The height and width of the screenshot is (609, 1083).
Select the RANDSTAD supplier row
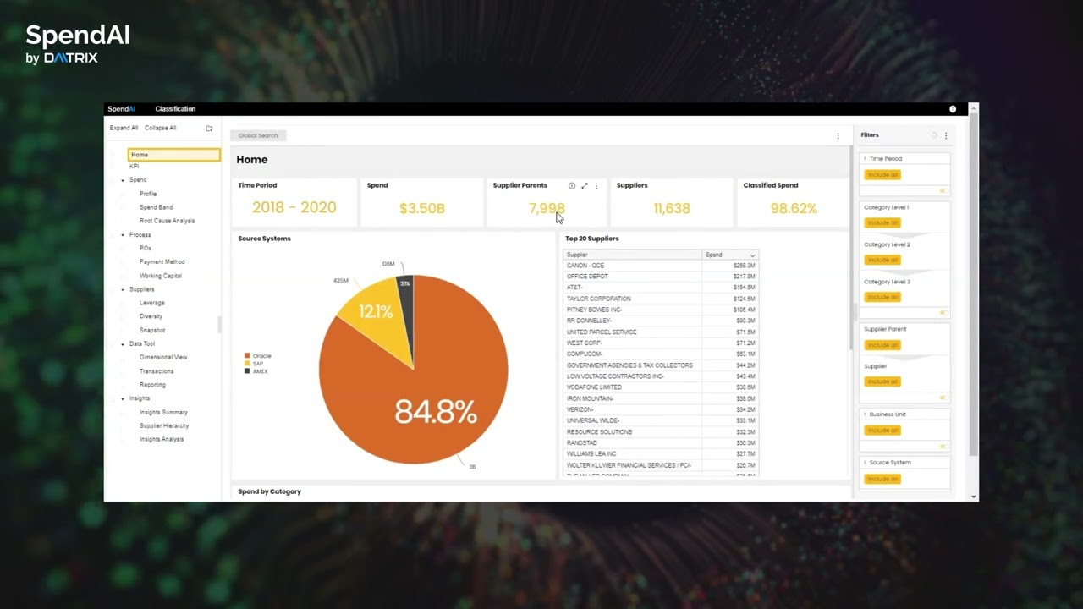click(x=661, y=443)
